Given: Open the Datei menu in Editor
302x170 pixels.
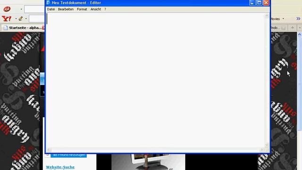Looking at the screenshot, I should 51,9.
